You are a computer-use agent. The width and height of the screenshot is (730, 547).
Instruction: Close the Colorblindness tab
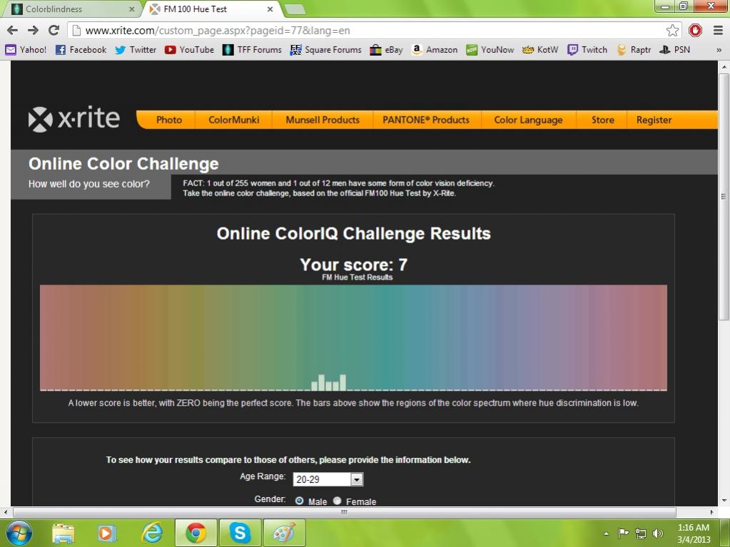click(x=132, y=9)
